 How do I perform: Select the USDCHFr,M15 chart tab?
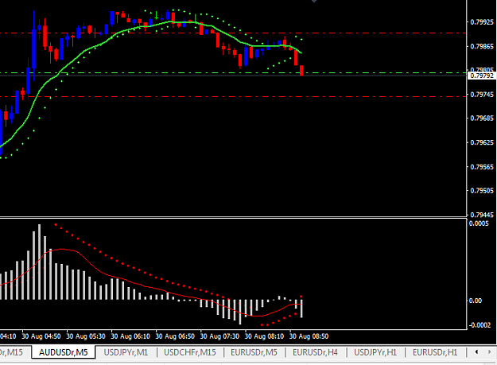190,352
